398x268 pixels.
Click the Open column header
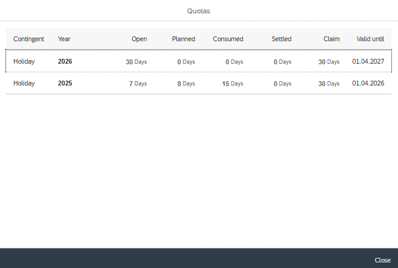(139, 39)
